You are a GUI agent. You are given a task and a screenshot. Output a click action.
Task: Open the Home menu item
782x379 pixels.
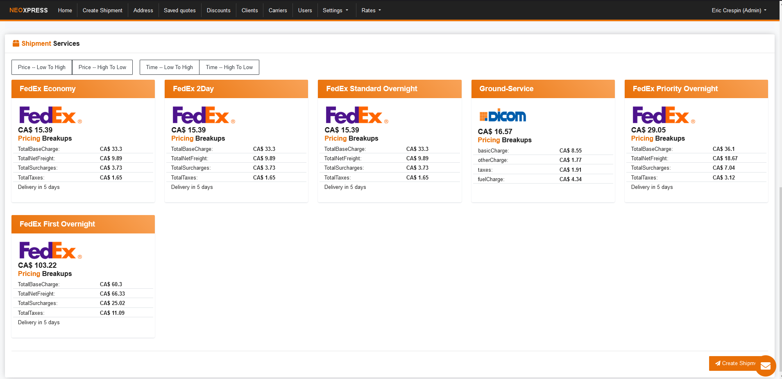click(x=65, y=10)
